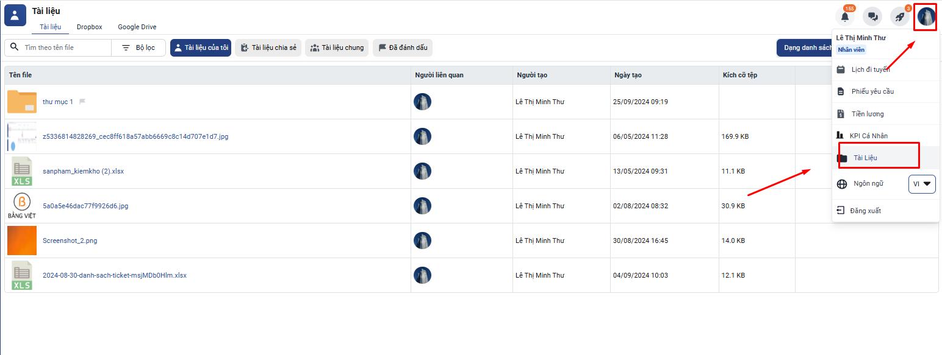942x355 pixels.
Task: Open the chat messages icon
Action: pyautogui.click(x=872, y=17)
